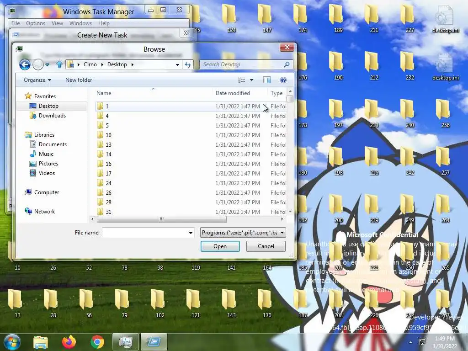Expand the address bar history dropdown

[x=177, y=64]
